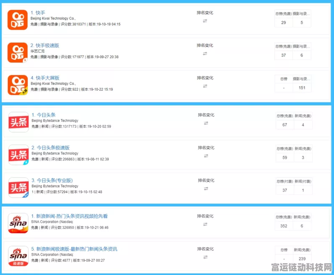This screenshot has height=275, width=334.
Task: Open the '4. 快手大屏版' title link
Action: (45, 78)
